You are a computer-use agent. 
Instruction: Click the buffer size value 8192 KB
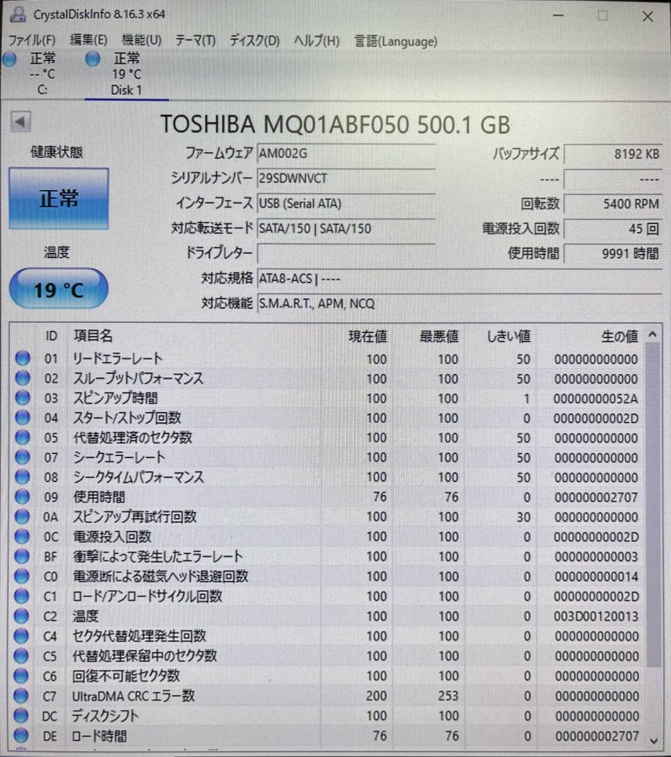[613, 154]
